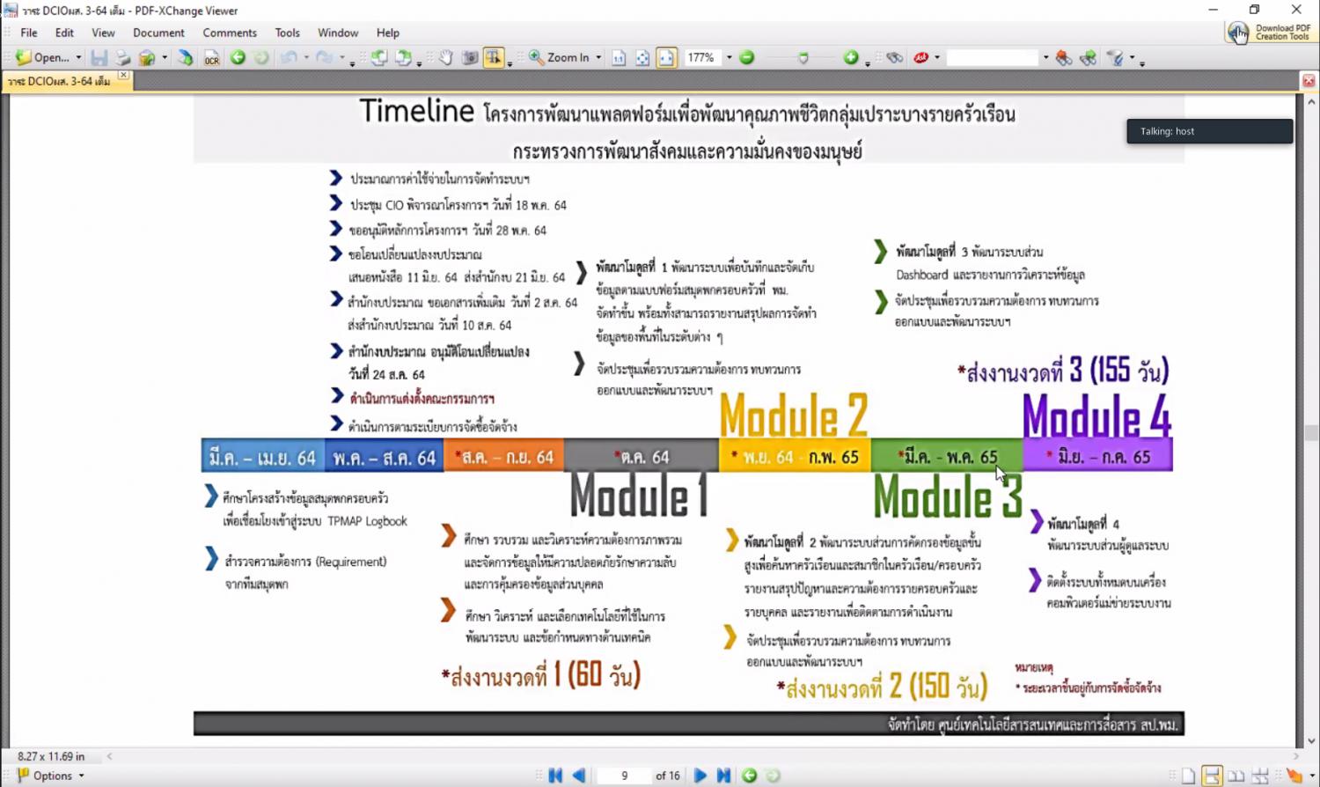The width and height of the screenshot is (1320, 787).
Task: Click the scroll down arrow
Action: (x=1311, y=741)
